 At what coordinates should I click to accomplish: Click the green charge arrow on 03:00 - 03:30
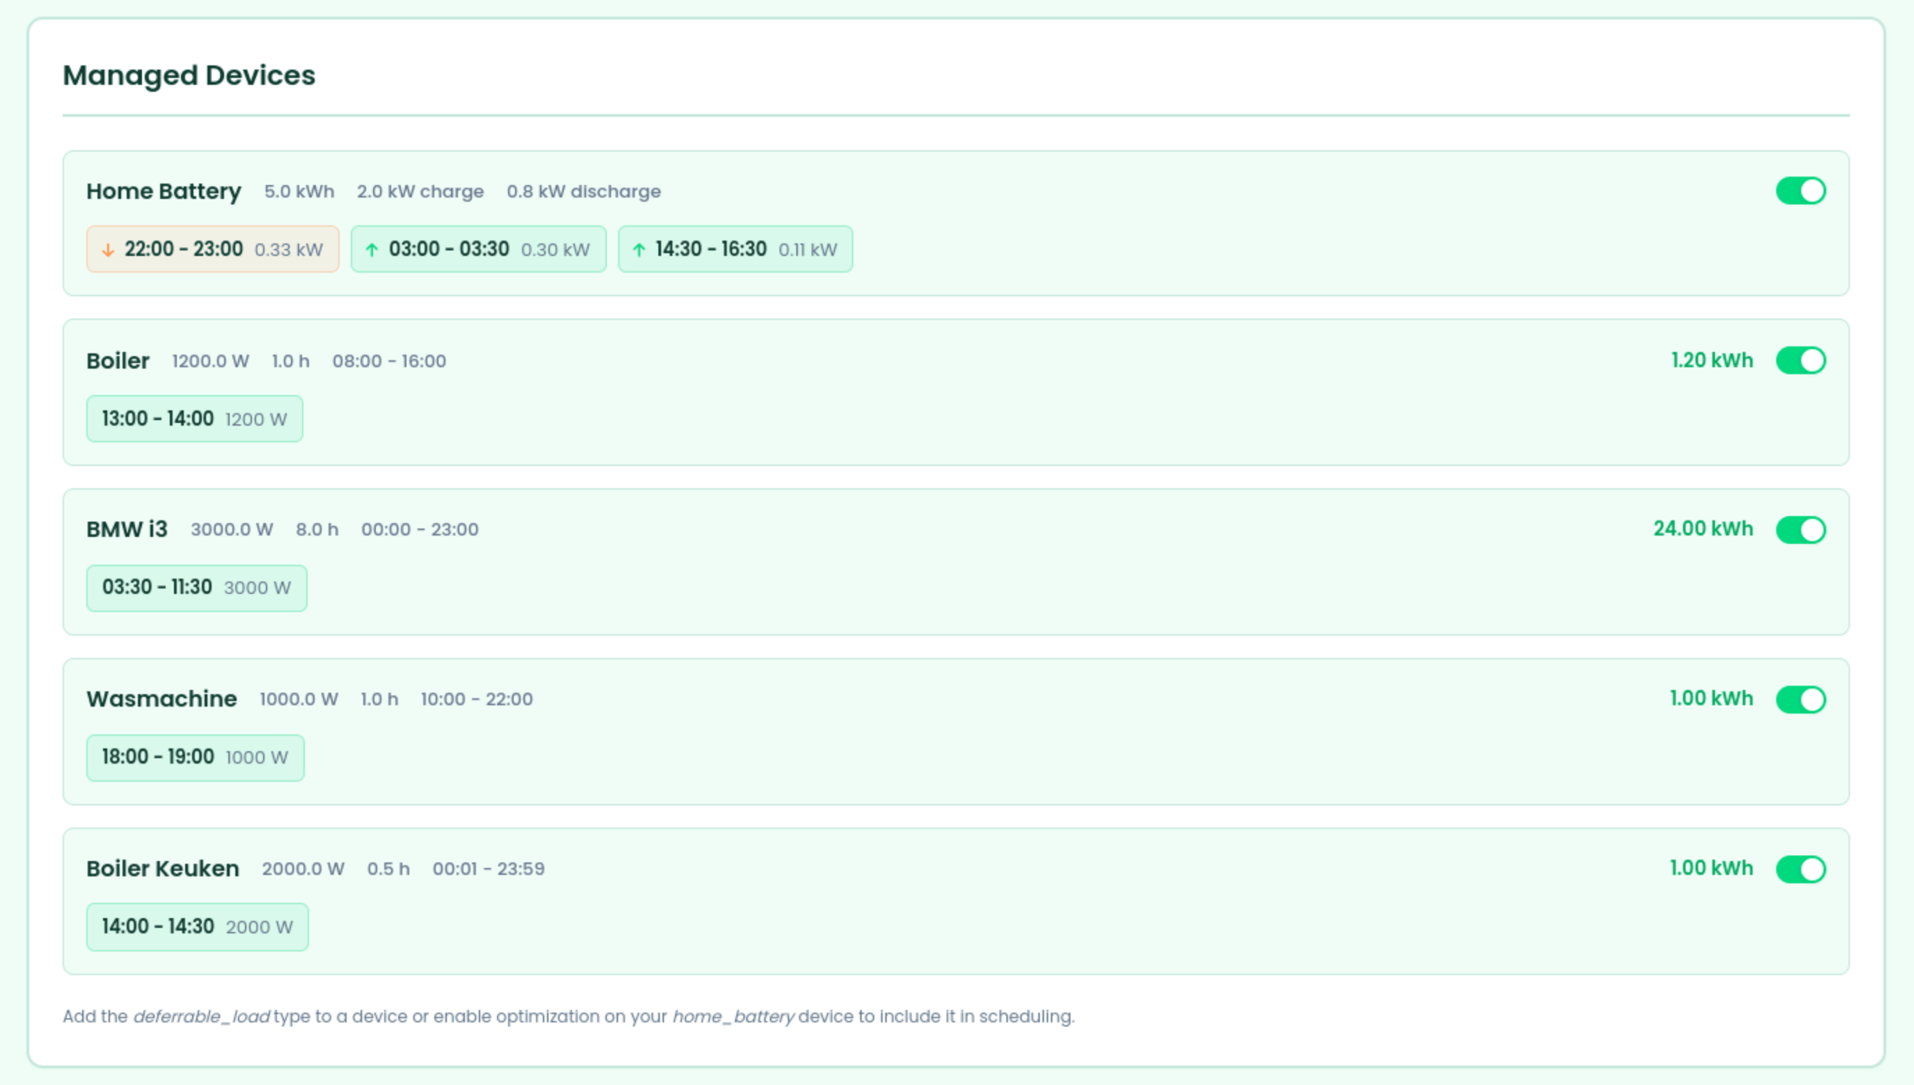point(372,249)
